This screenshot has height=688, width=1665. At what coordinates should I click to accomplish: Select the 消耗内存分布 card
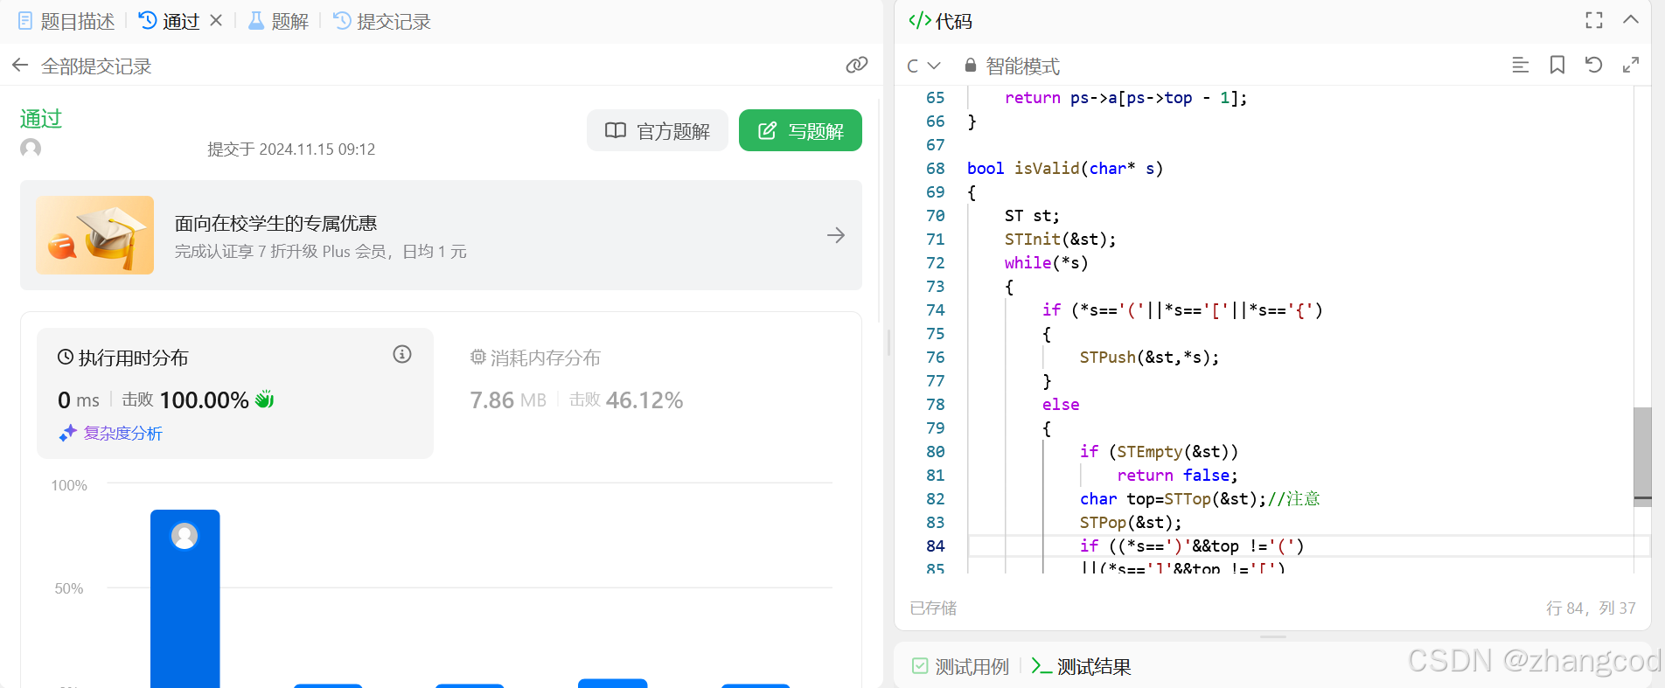(647, 393)
